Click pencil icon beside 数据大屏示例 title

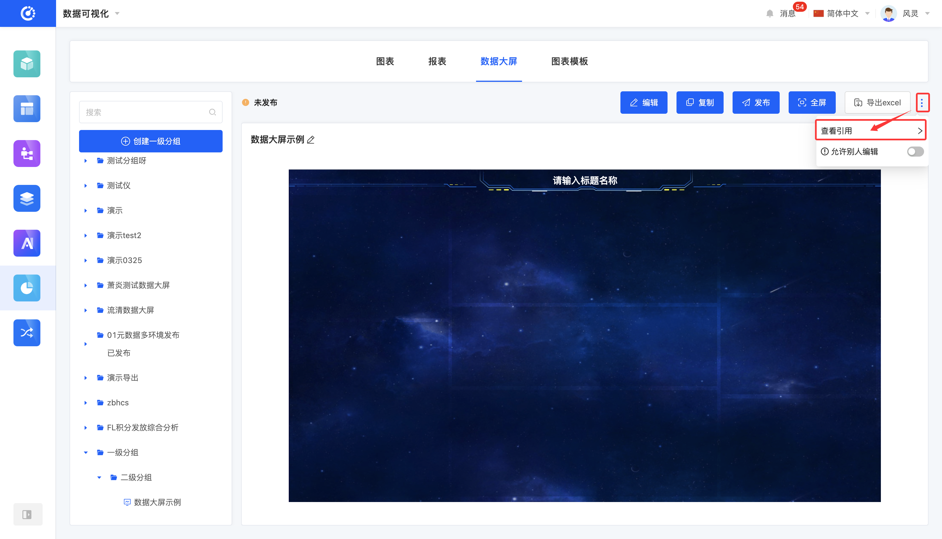[x=311, y=140]
